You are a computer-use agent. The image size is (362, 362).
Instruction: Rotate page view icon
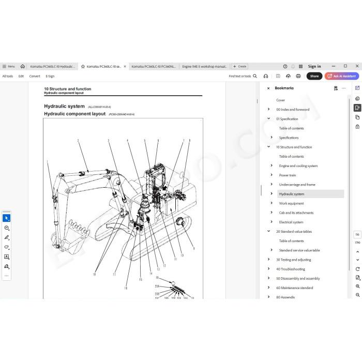tap(358, 269)
